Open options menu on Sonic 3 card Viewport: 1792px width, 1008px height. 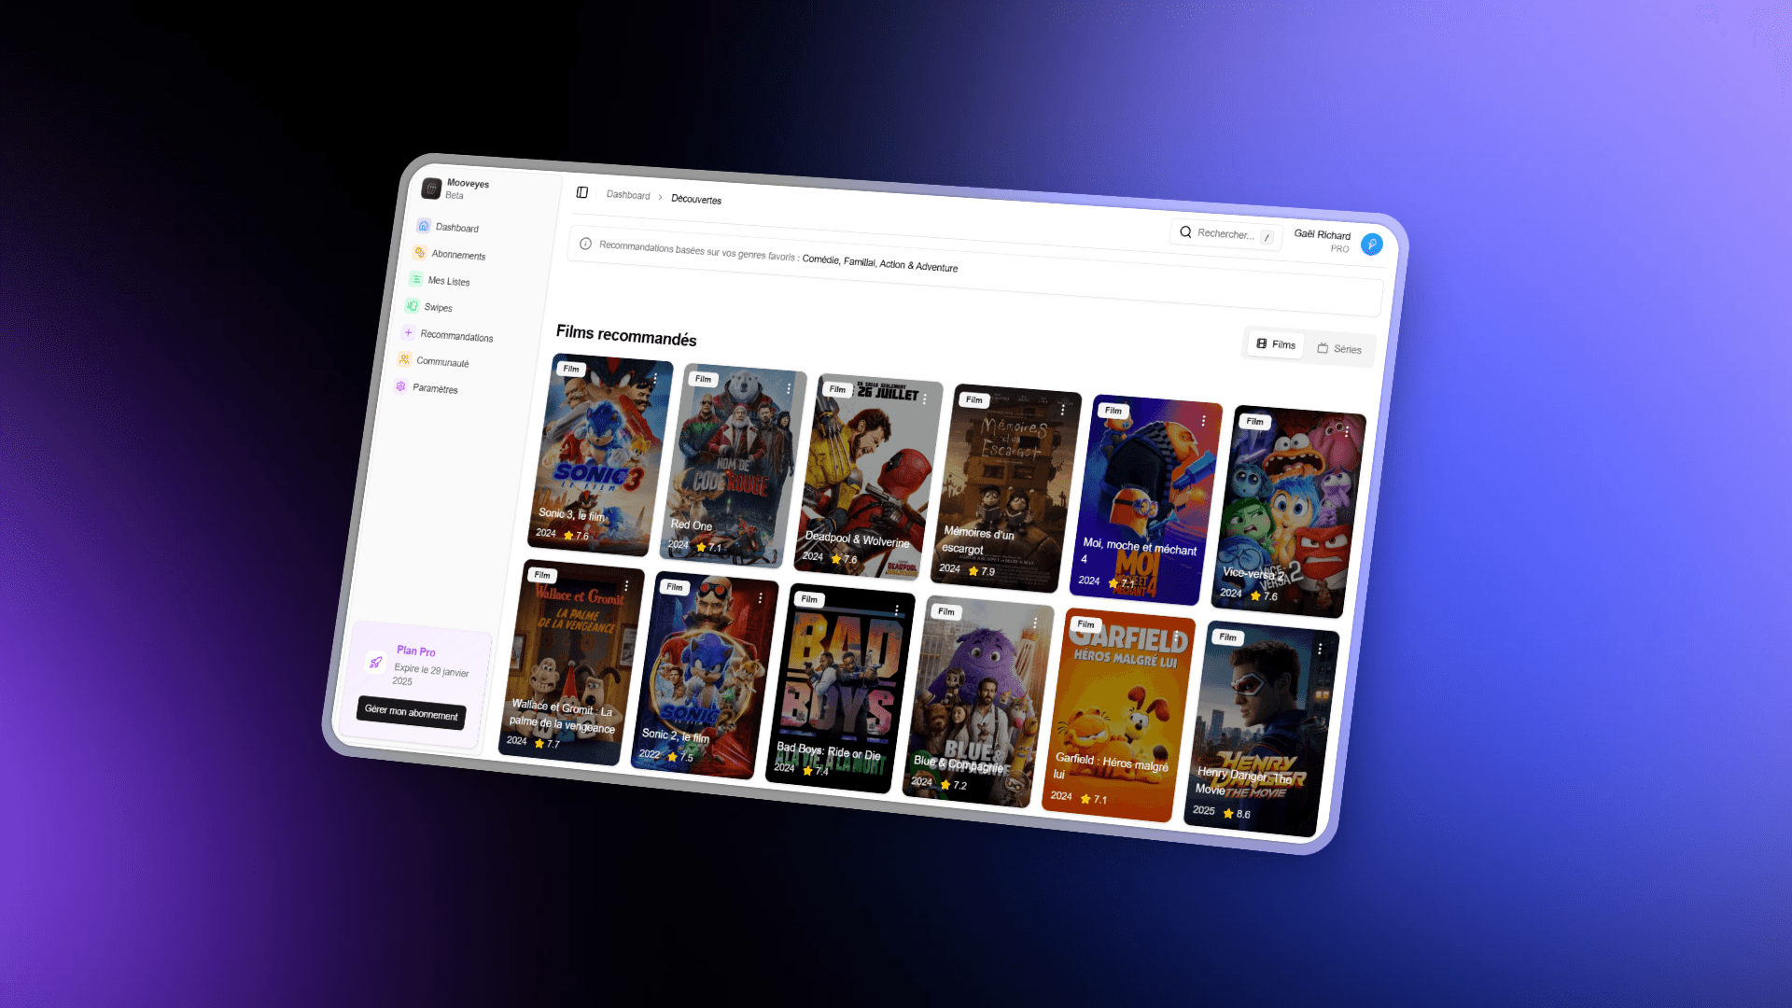coord(655,379)
